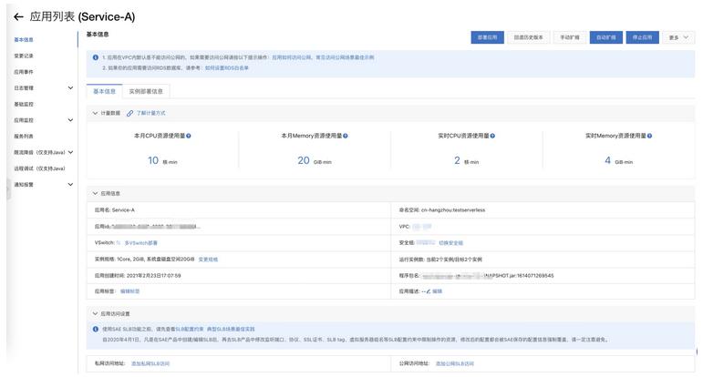Click the 多VSwitch部署 link

(140, 243)
